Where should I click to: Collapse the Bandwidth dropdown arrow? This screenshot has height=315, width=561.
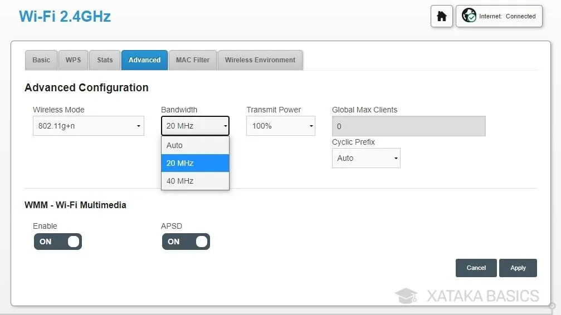click(x=226, y=126)
